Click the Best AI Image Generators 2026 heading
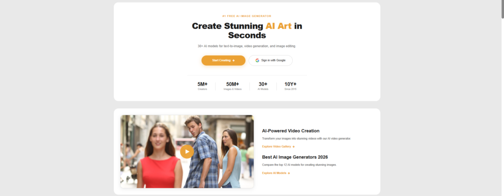 [x=295, y=157]
